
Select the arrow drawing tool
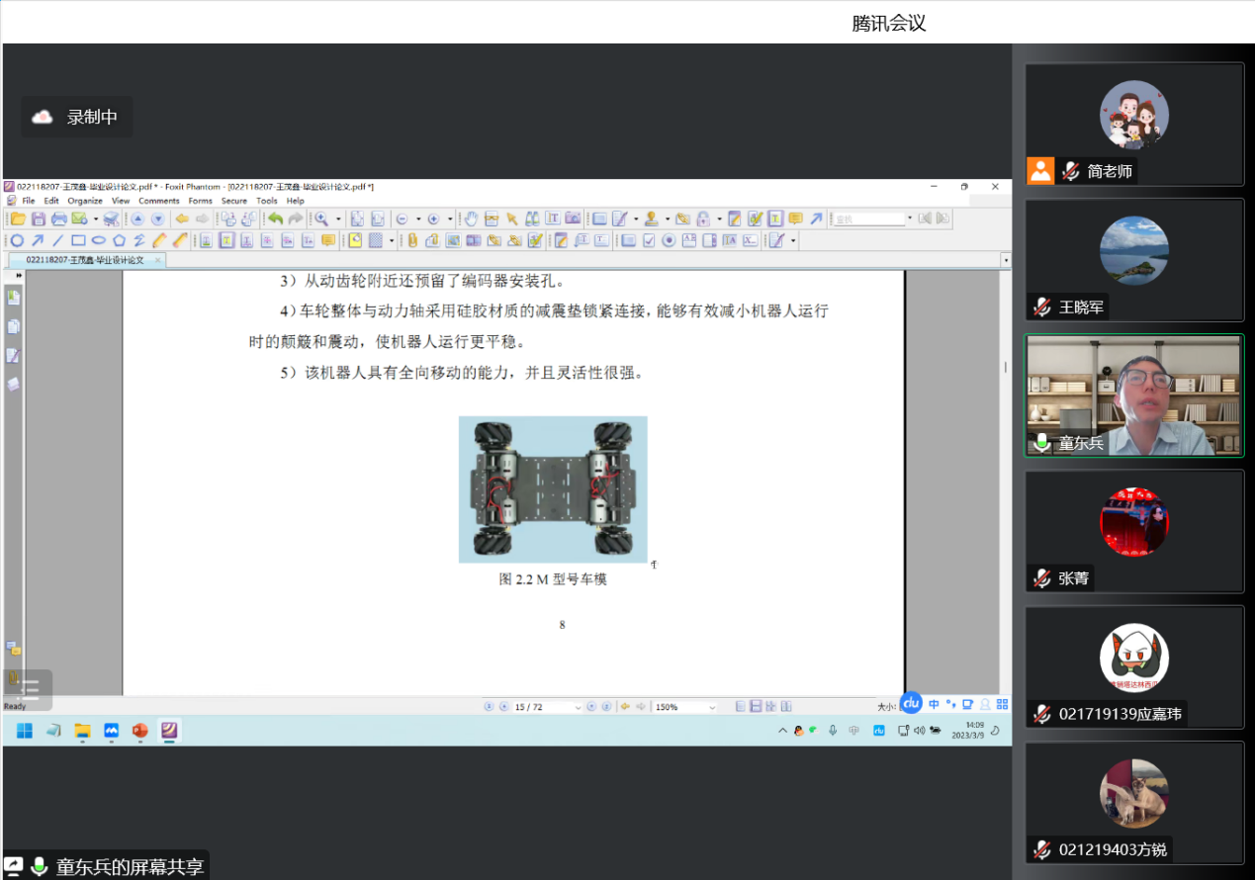click(38, 240)
